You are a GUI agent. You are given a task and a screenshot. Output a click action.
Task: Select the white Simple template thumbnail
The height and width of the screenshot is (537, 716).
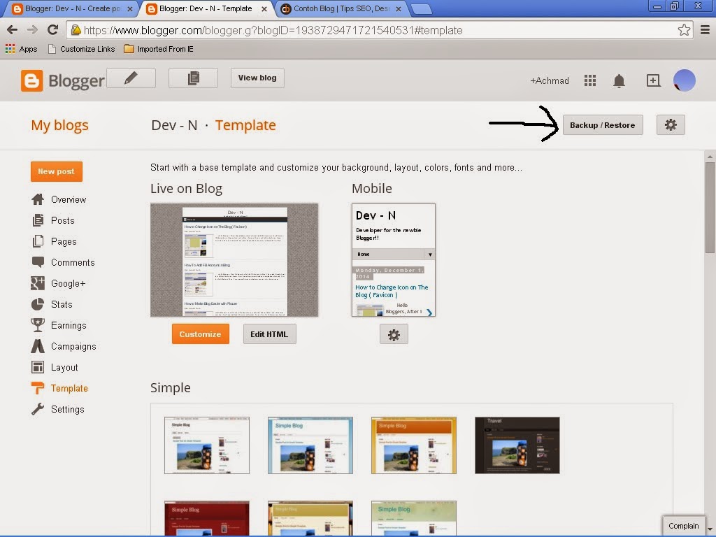207,445
